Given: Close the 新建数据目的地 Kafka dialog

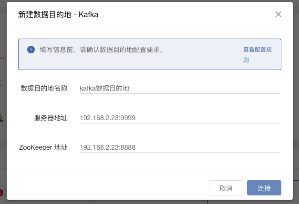Looking at the screenshot, I should click(278, 14).
